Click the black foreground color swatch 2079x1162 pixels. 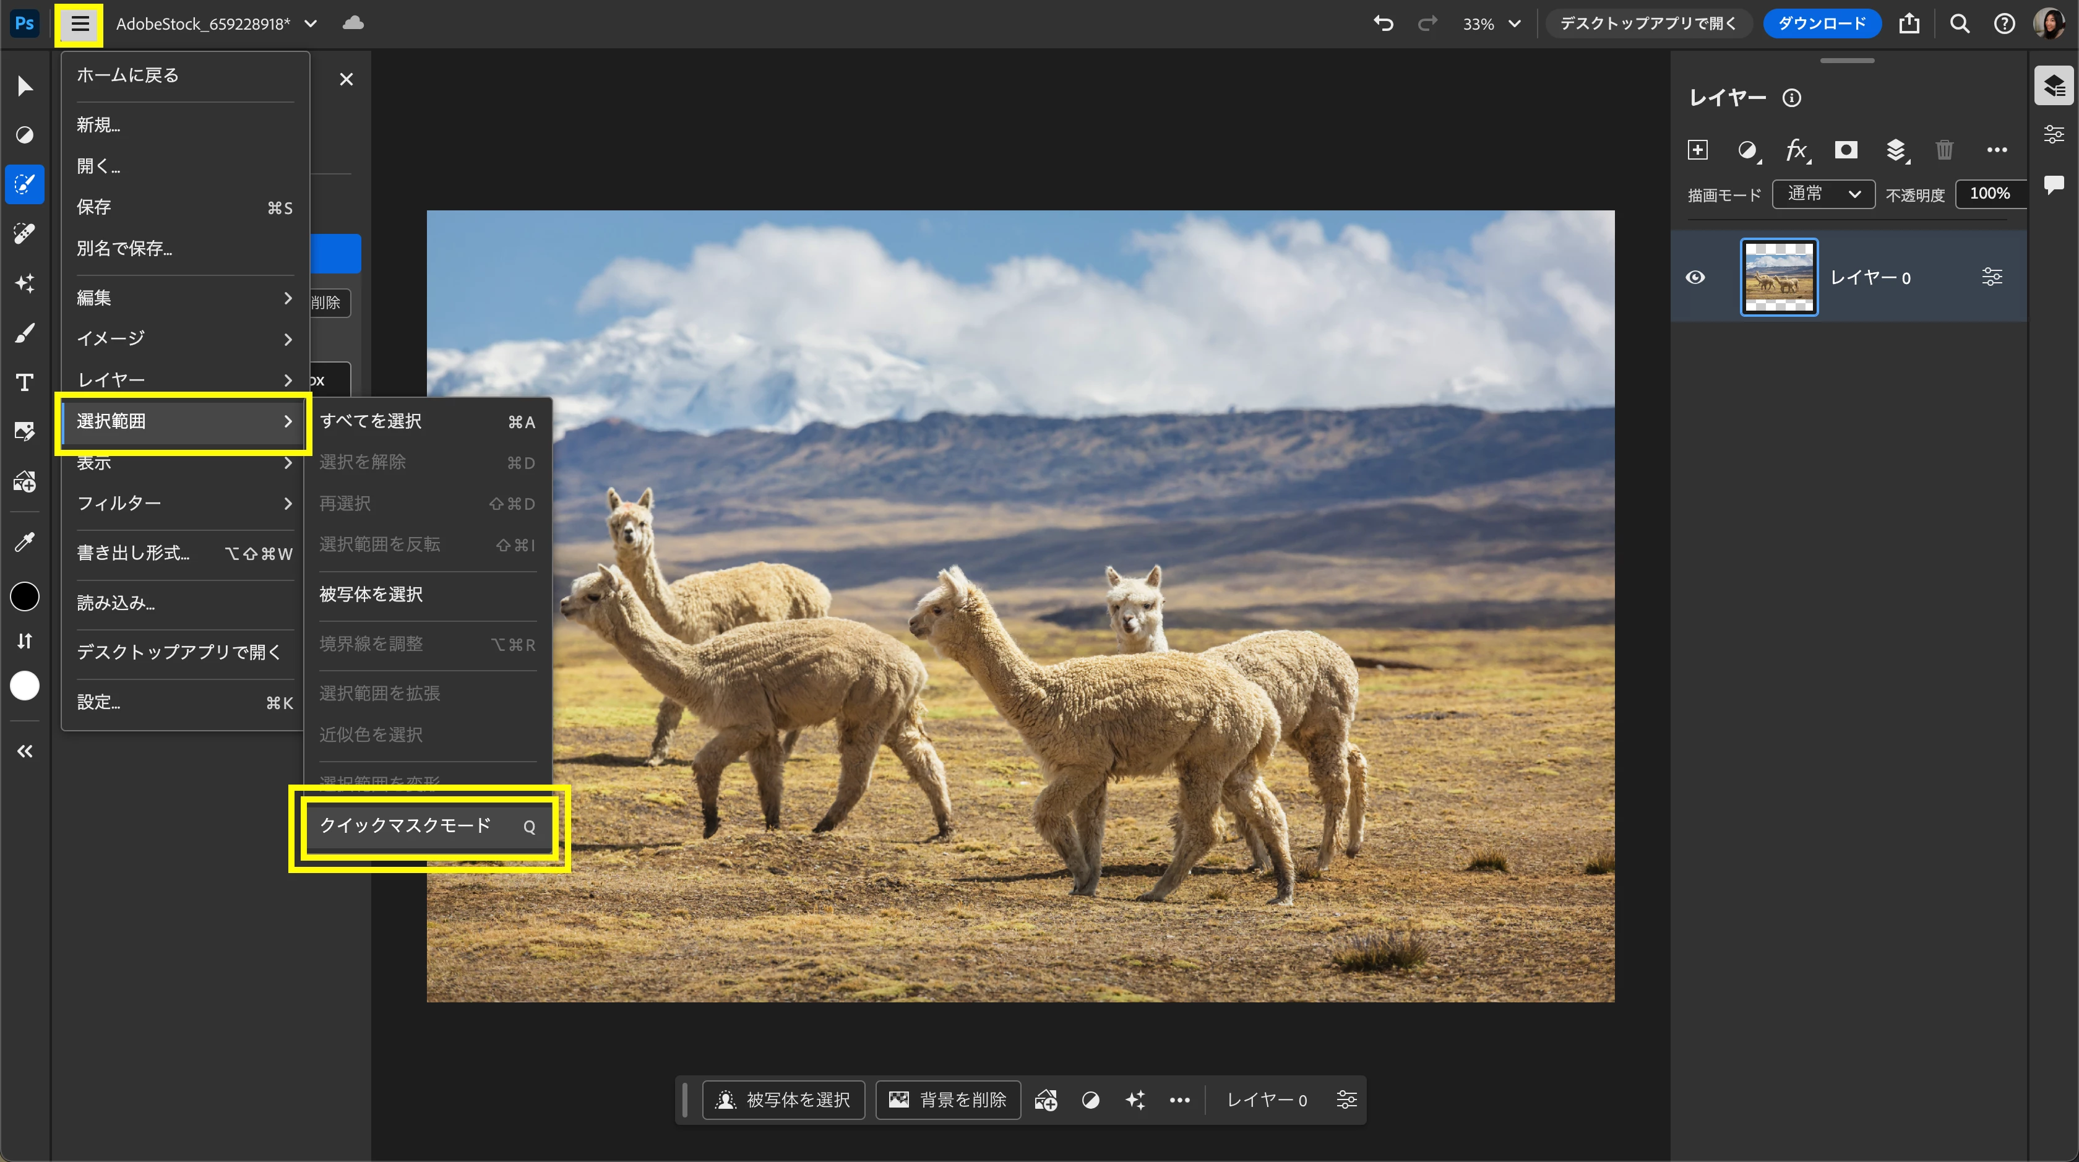coord(24,597)
